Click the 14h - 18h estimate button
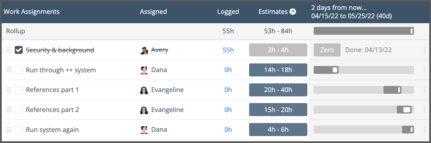This screenshot has width=431, height=143. tap(278, 70)
